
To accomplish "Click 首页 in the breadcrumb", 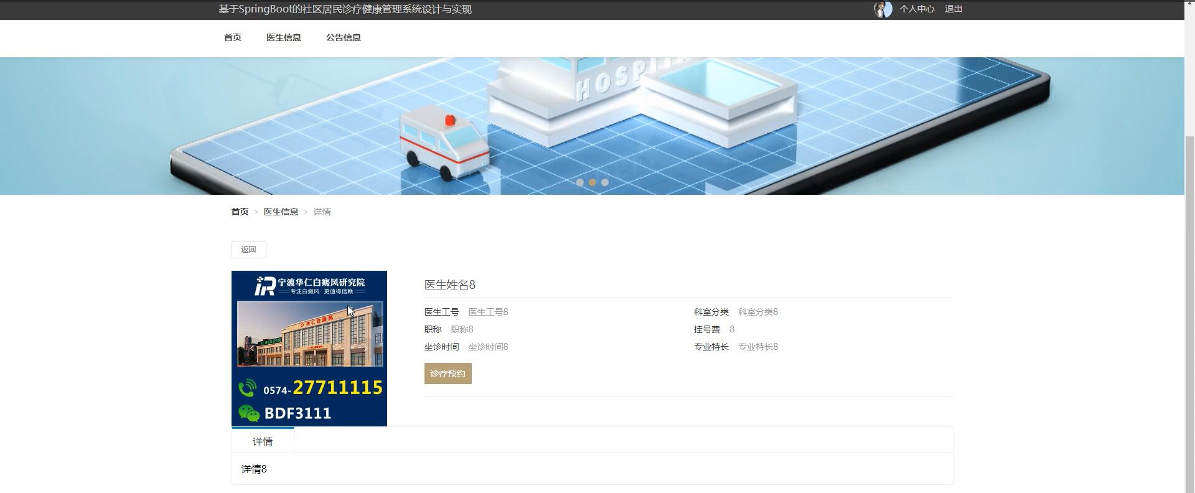I will click(x=240, y=212).
